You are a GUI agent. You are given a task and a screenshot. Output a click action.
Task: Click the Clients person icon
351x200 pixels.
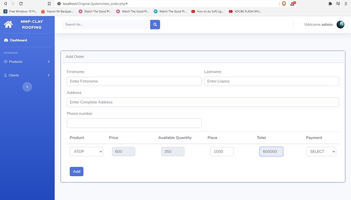6,75
